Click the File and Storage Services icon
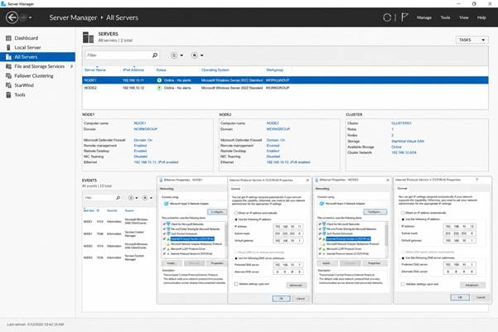The height and width of the screenshot is (332, 498). (x=8, y=66)
